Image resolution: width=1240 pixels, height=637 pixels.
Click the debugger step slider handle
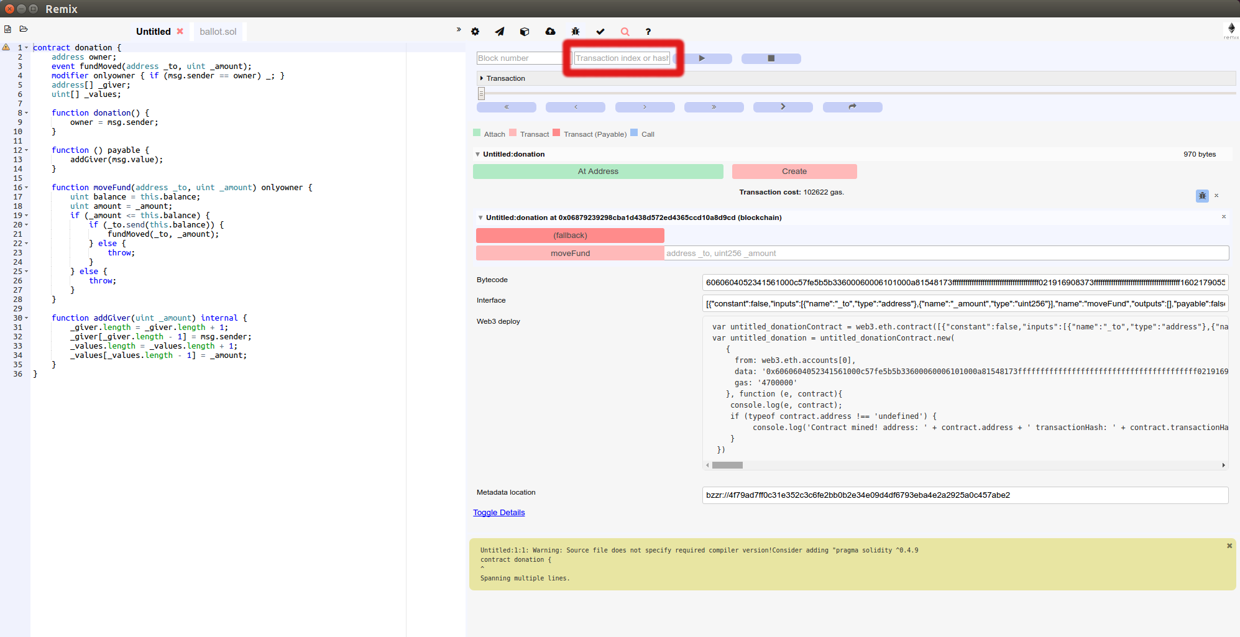pyautogui.click(x=481, y=93)
